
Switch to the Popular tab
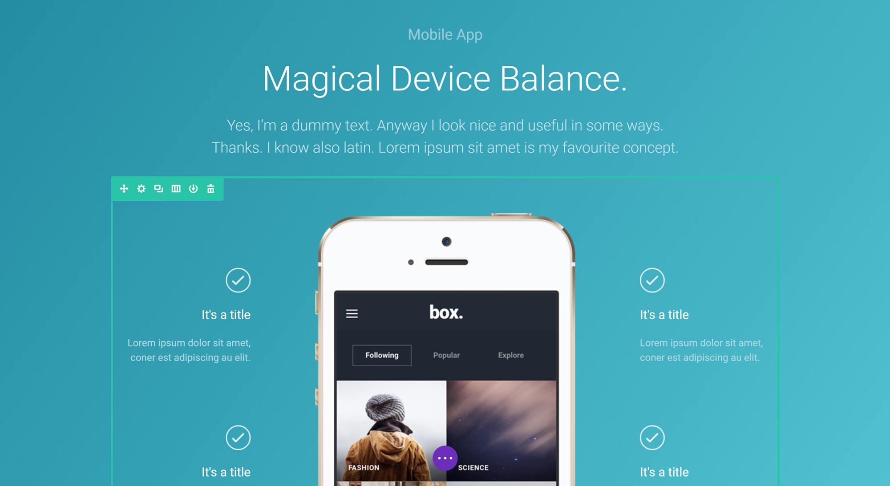448,355
